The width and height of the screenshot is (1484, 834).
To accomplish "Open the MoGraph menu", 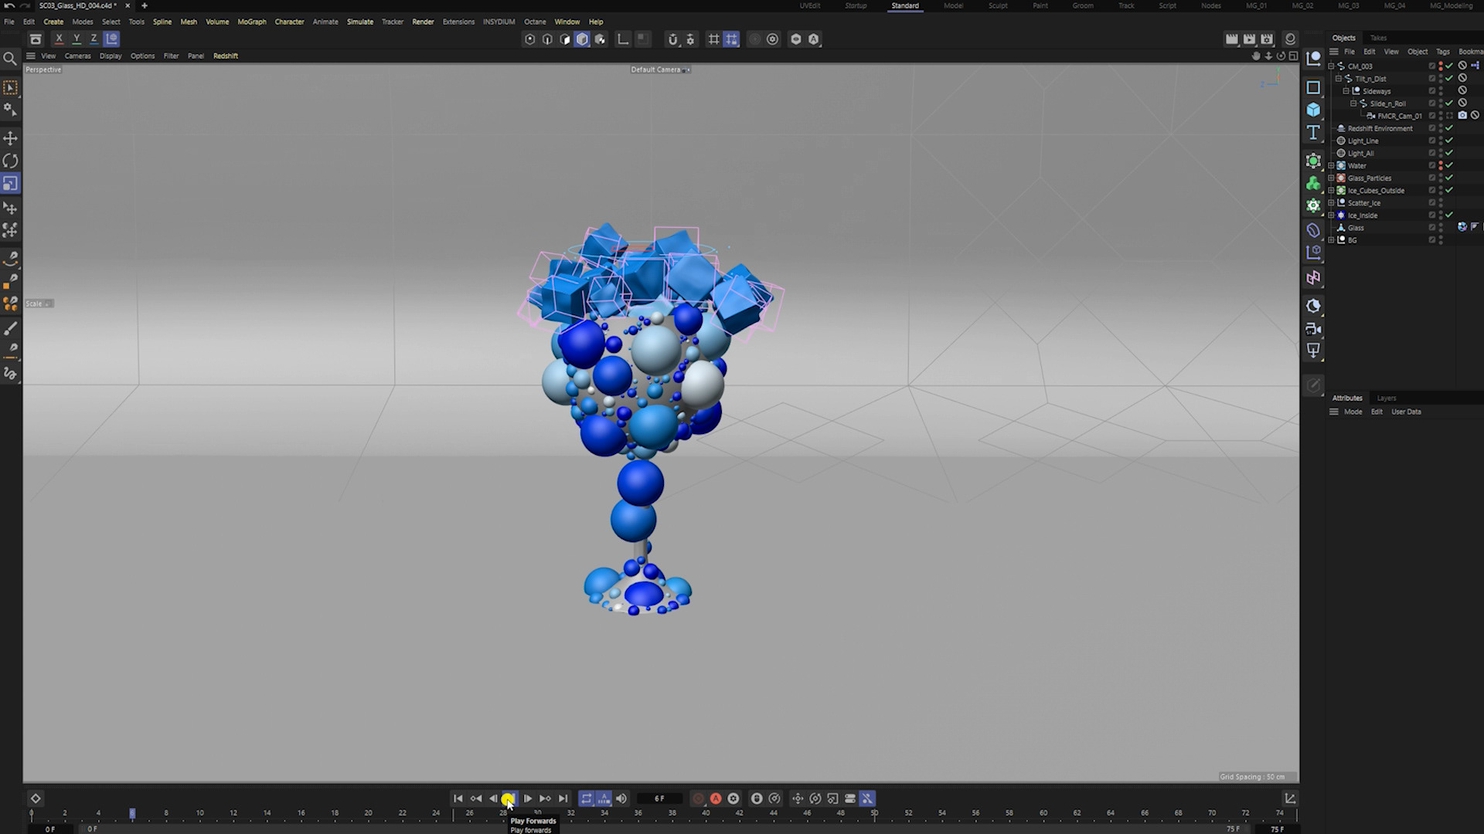I will click(x=251, y=22).
